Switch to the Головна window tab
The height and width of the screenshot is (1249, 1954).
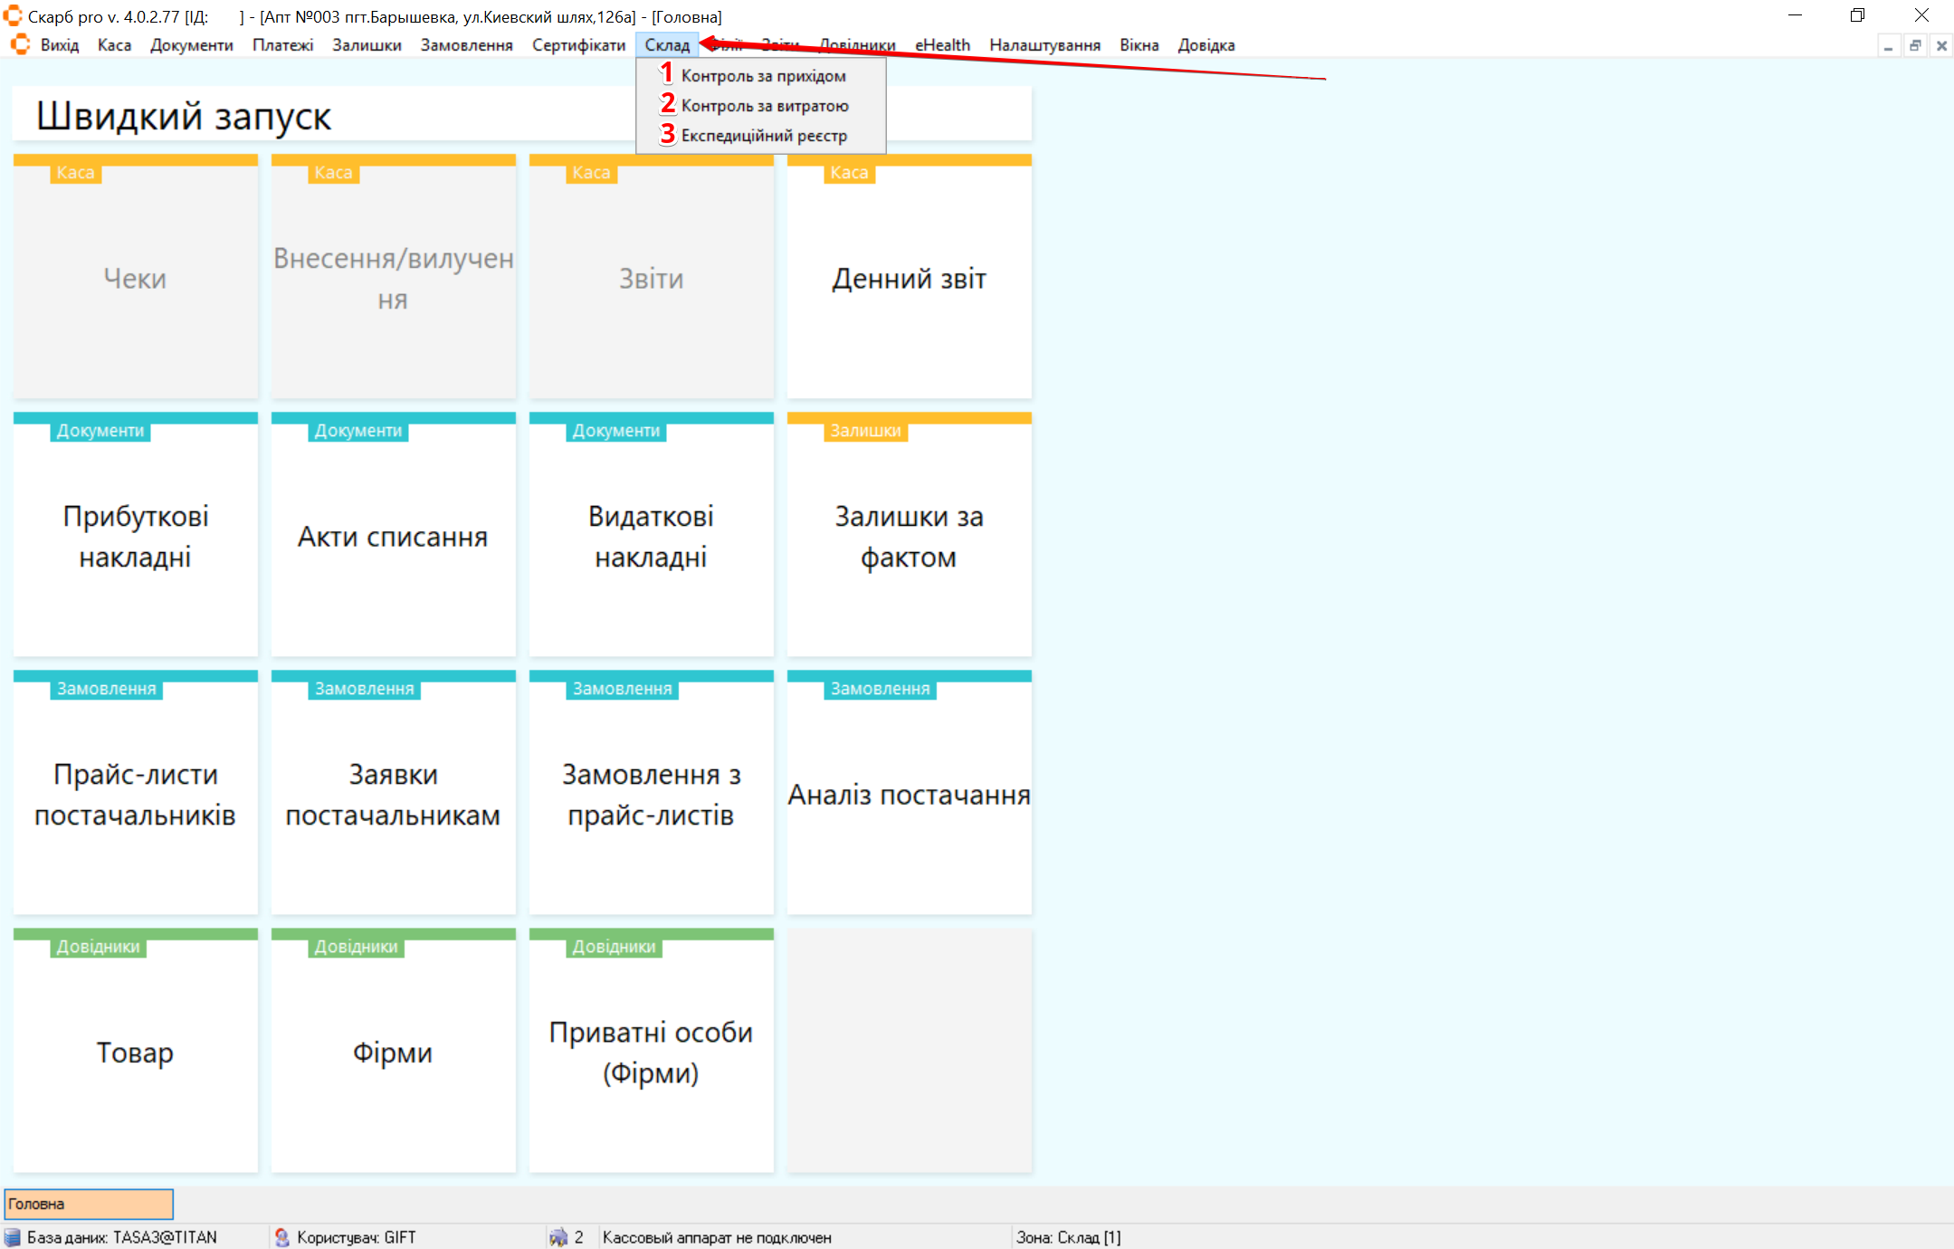click(x=89, y=1204)
